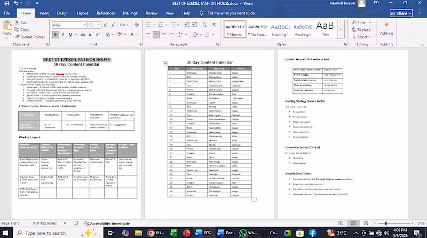Screen dimensions: 427x238
Task: Clear all formatting from selection
Action: [x=137, y=25]
